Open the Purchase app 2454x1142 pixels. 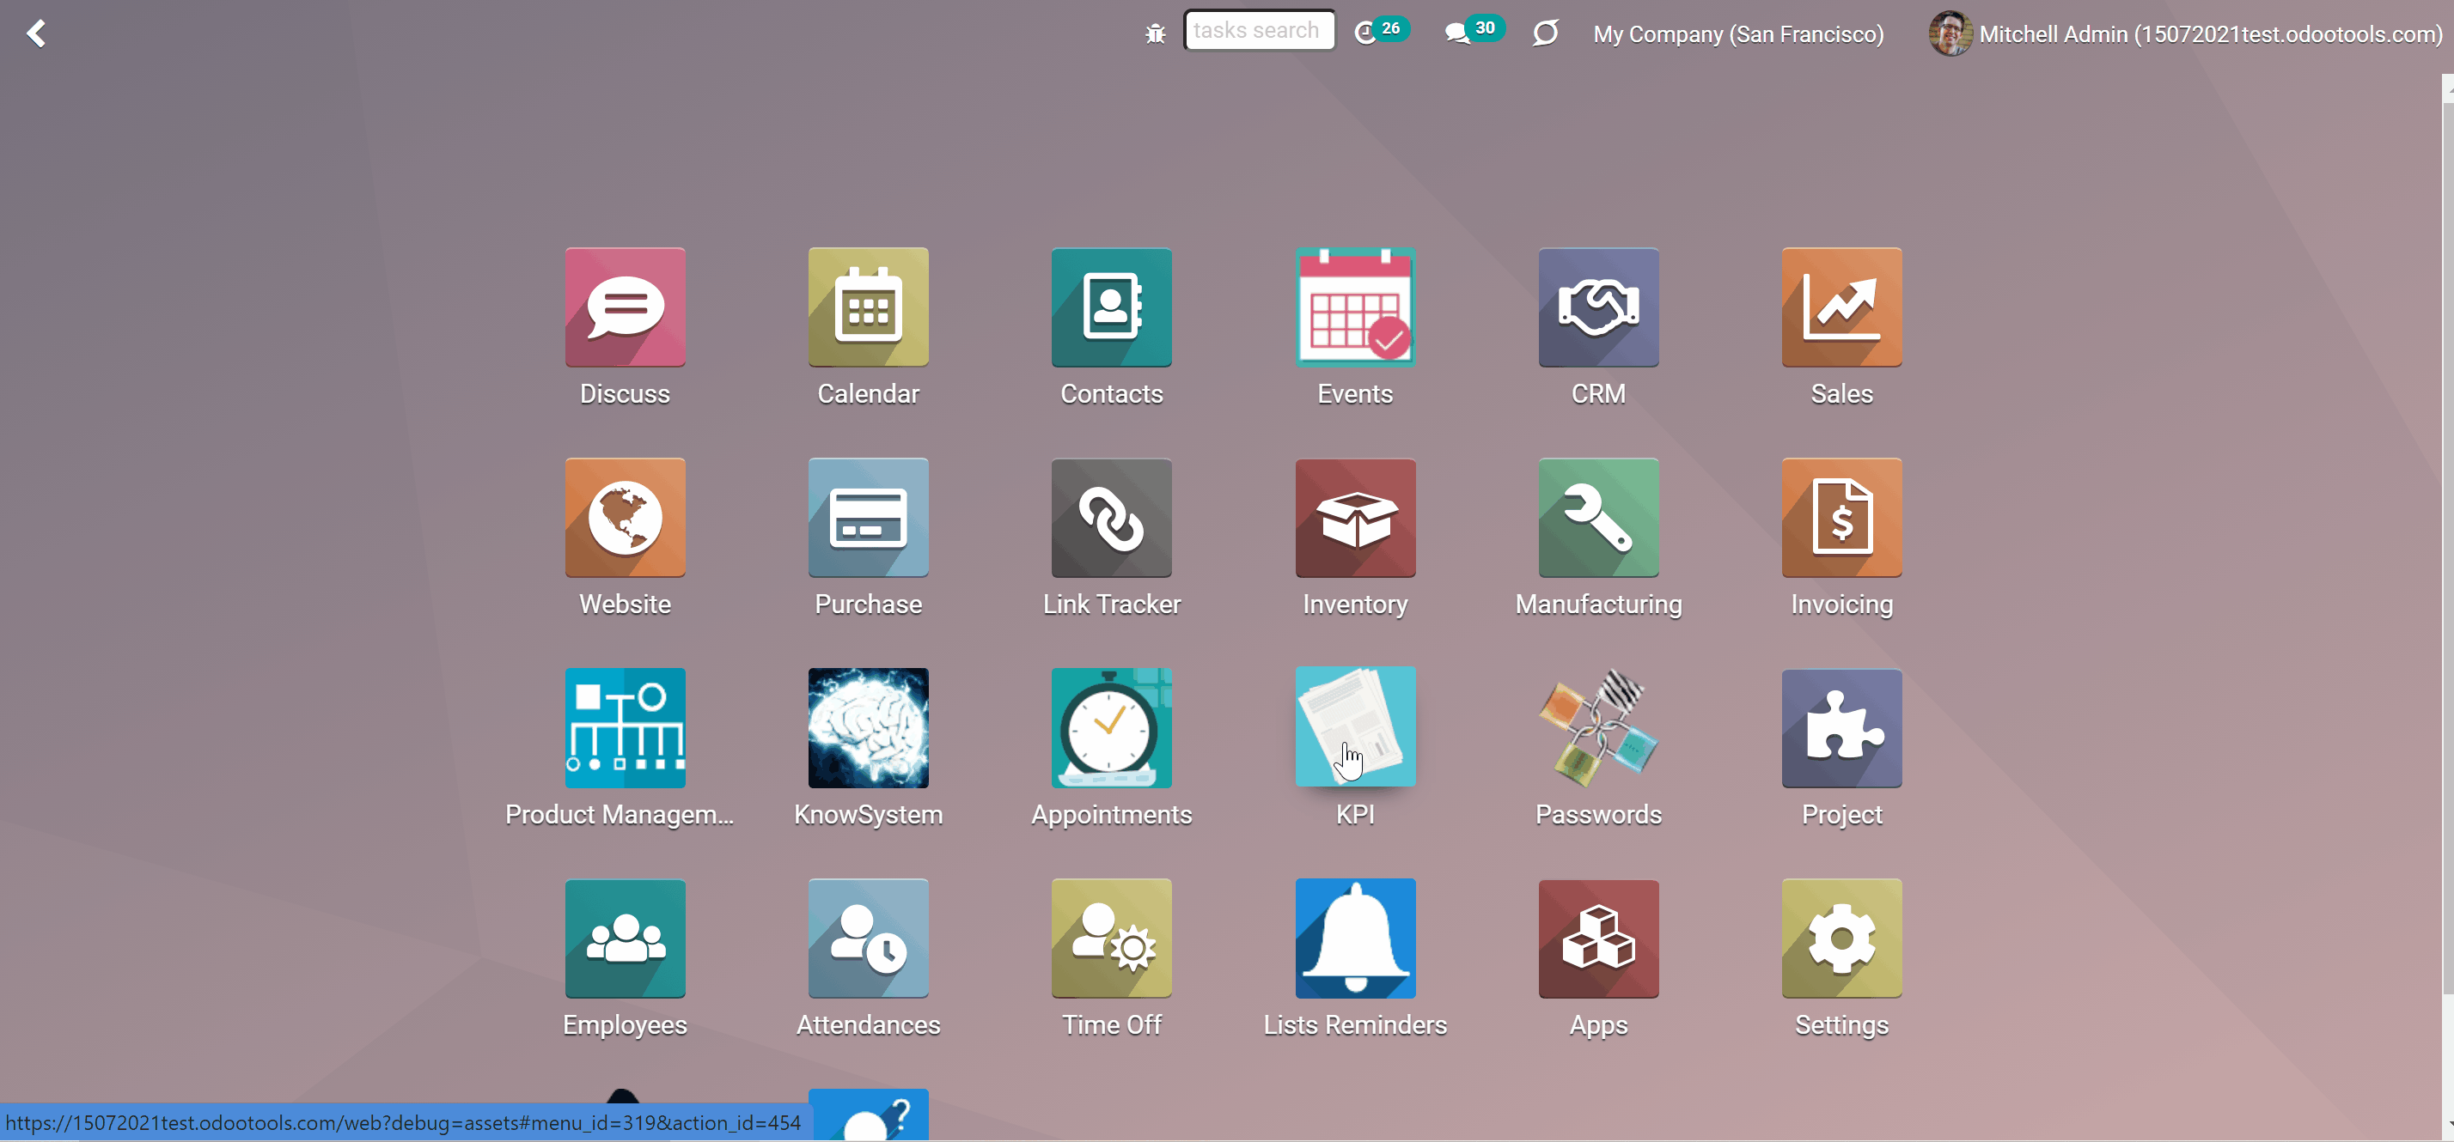(868, 518)
